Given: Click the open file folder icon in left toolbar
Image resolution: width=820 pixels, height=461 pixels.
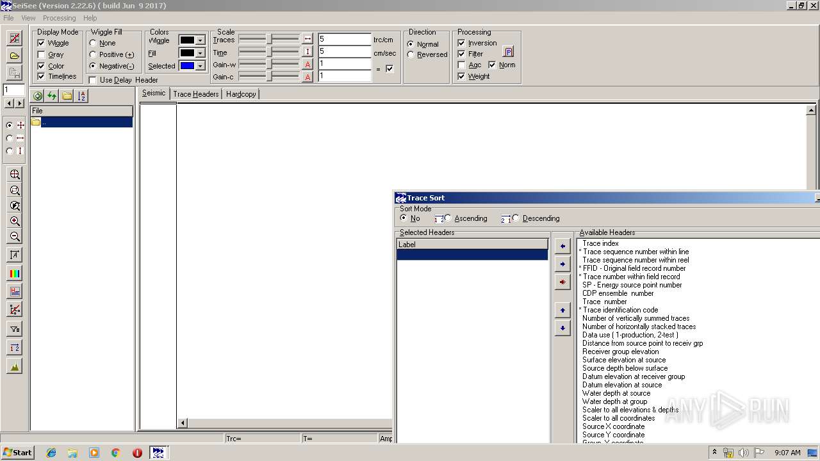Looking at the screenshot, I should pyautogui.click(x=14, y=56).
